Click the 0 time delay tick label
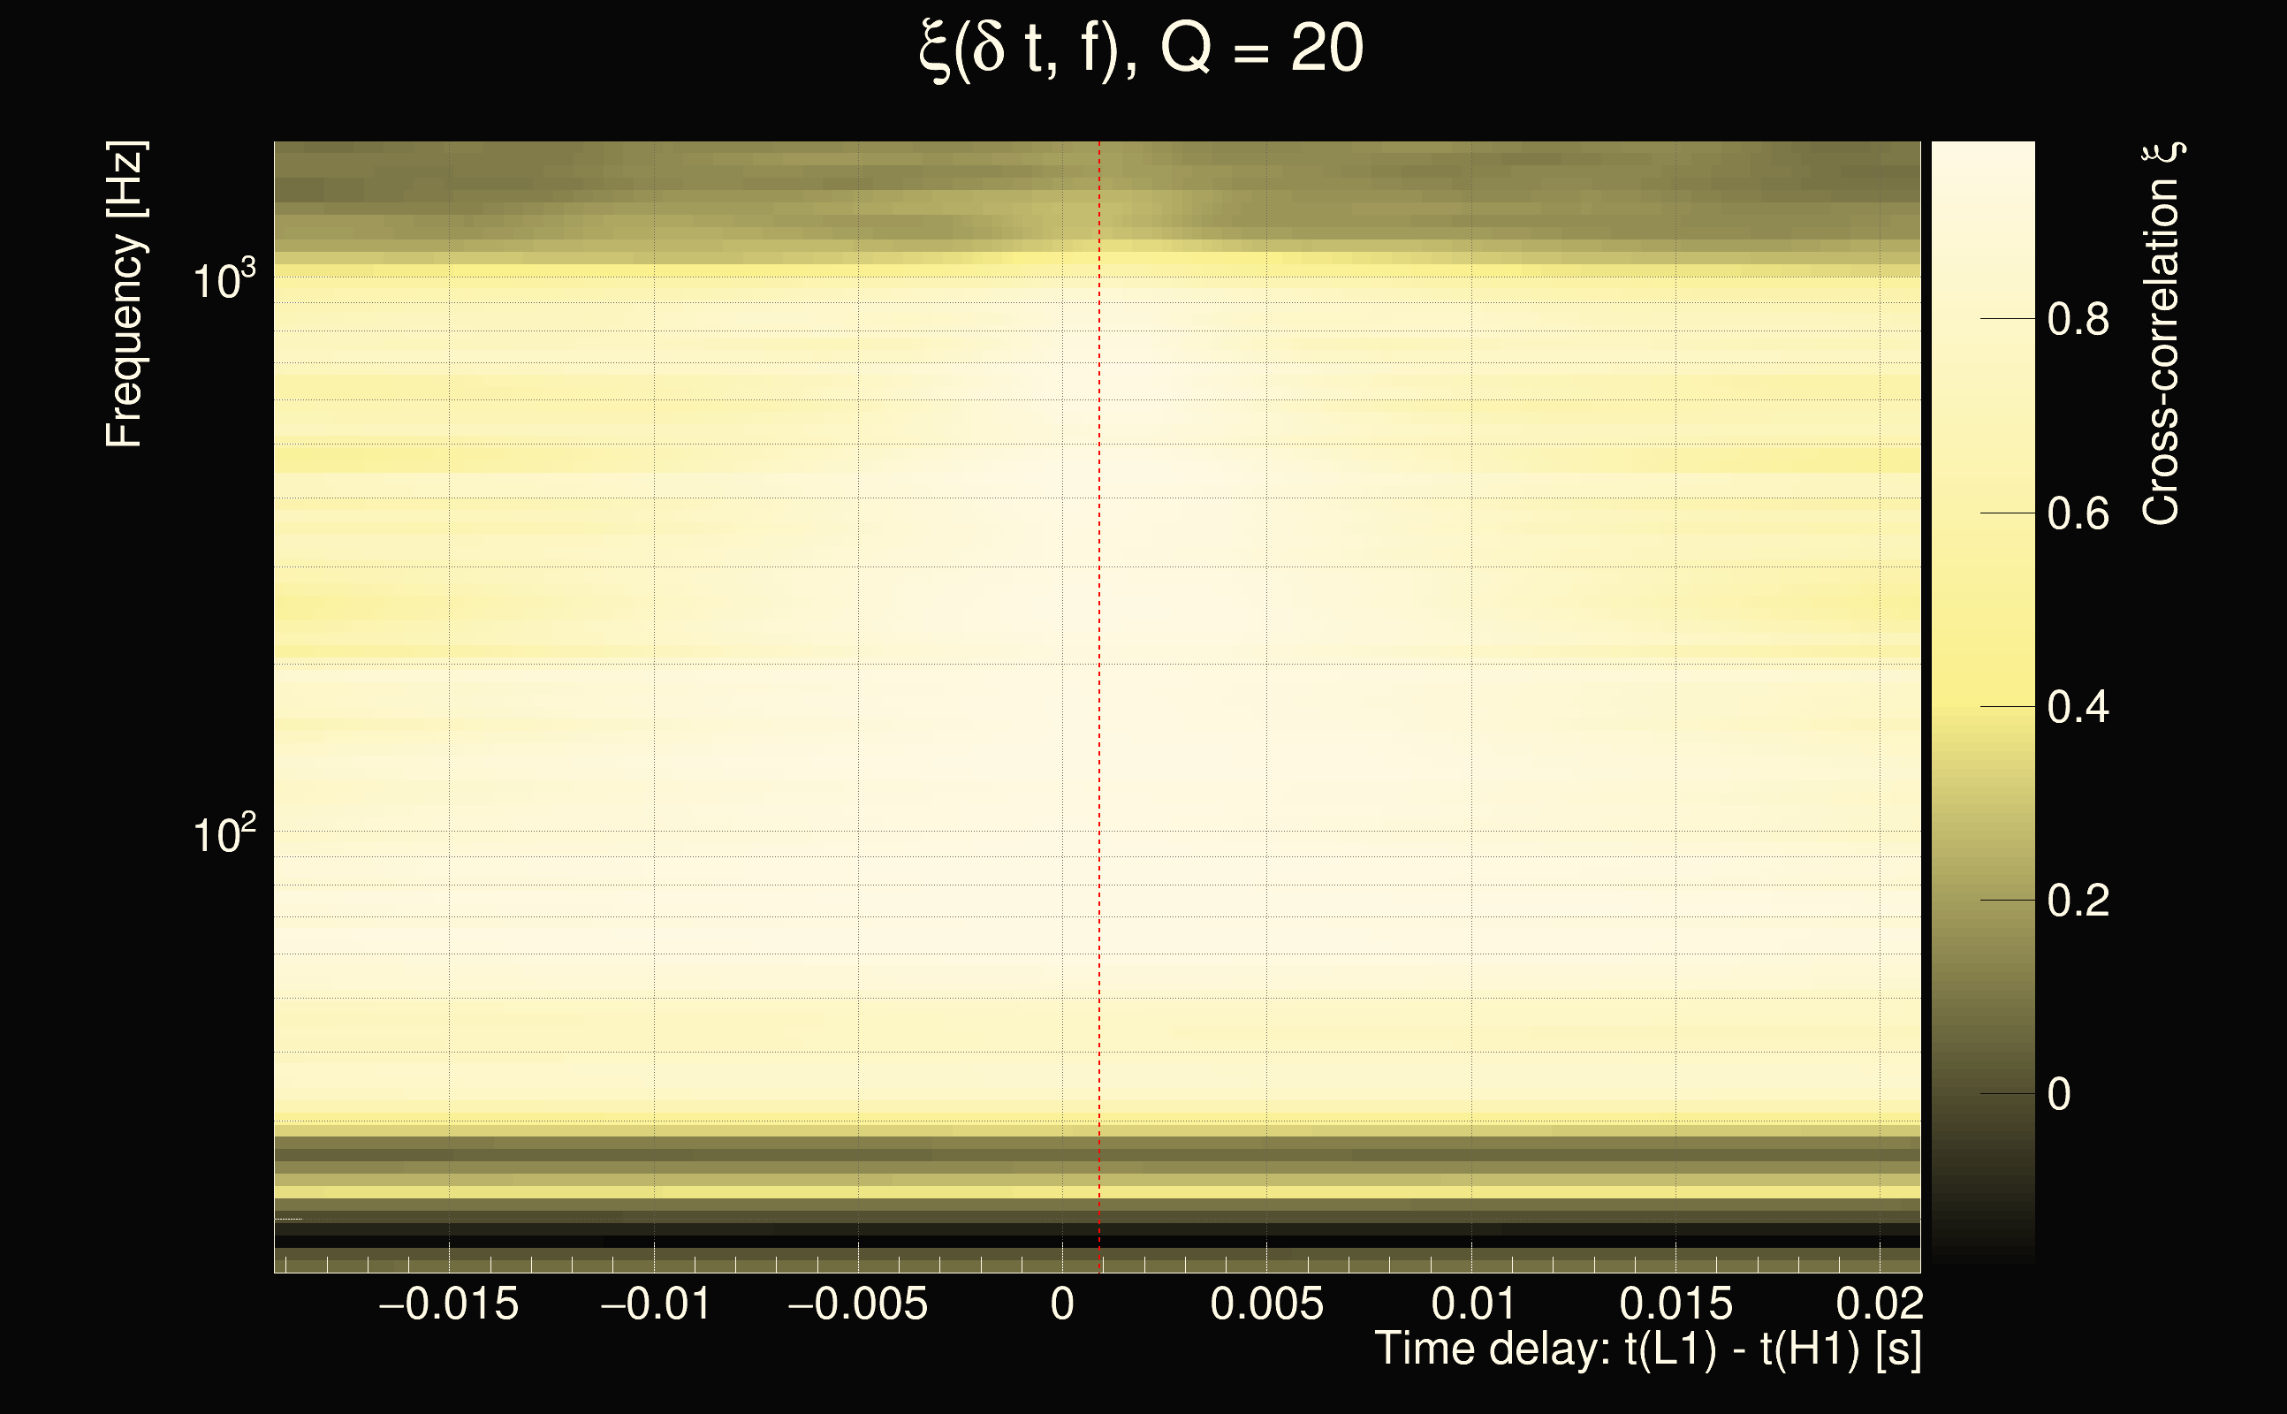 [1062, 1304]
